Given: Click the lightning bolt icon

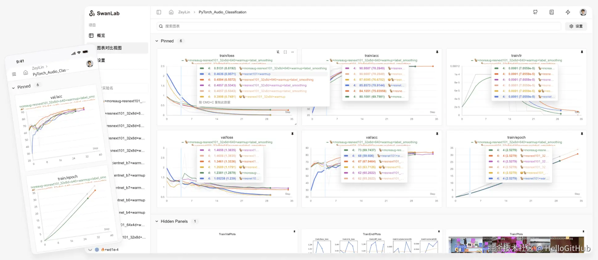Looking at the screenshot, I should (x=568, y=12).
